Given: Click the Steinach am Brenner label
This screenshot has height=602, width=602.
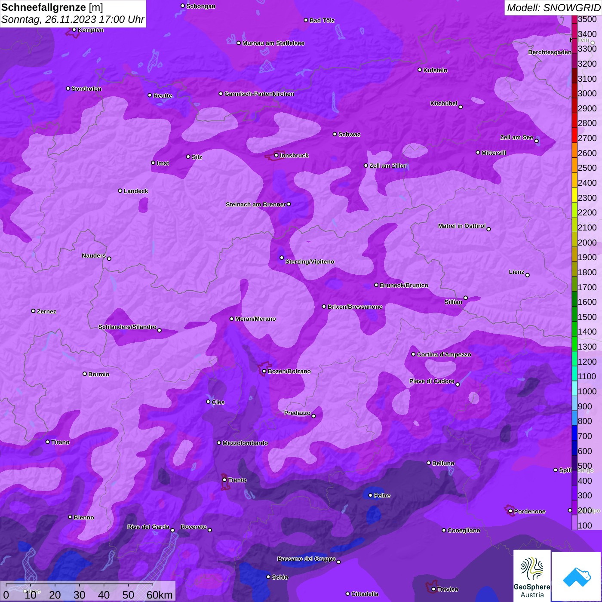Looking at the screenshot, I should [255, 204].
